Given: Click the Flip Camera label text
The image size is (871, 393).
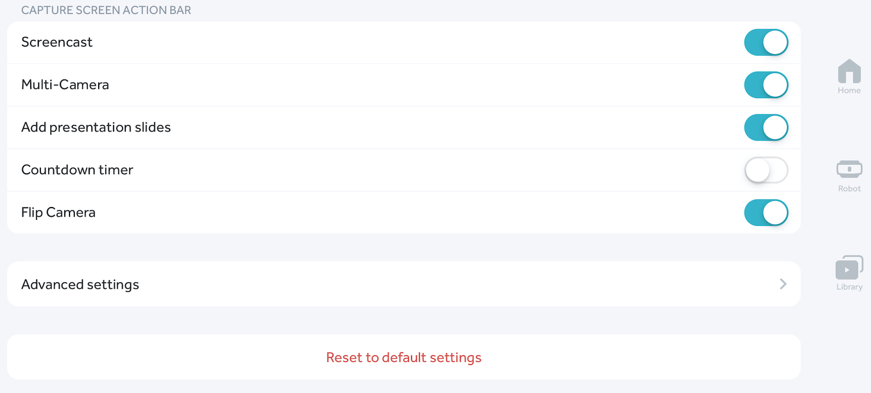Looking at the screenshot, I should [58, 212].
